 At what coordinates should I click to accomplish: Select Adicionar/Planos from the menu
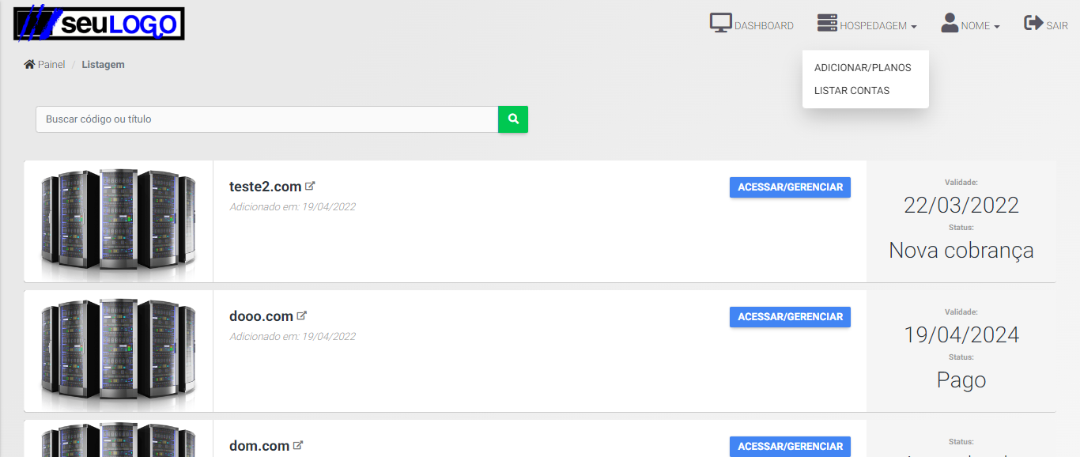(863, 68)
